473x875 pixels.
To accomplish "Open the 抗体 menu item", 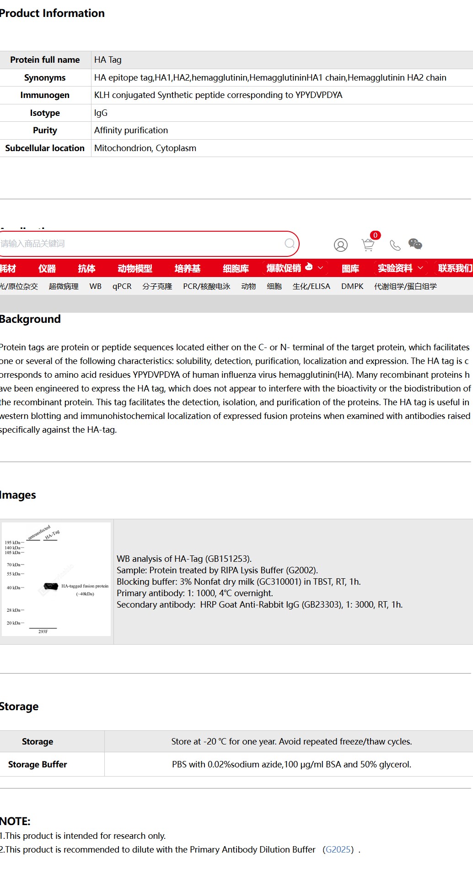I will (86, 268).
